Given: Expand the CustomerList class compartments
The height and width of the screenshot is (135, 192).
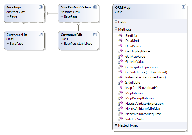Looking at the screenshot, I should [41, 35].
